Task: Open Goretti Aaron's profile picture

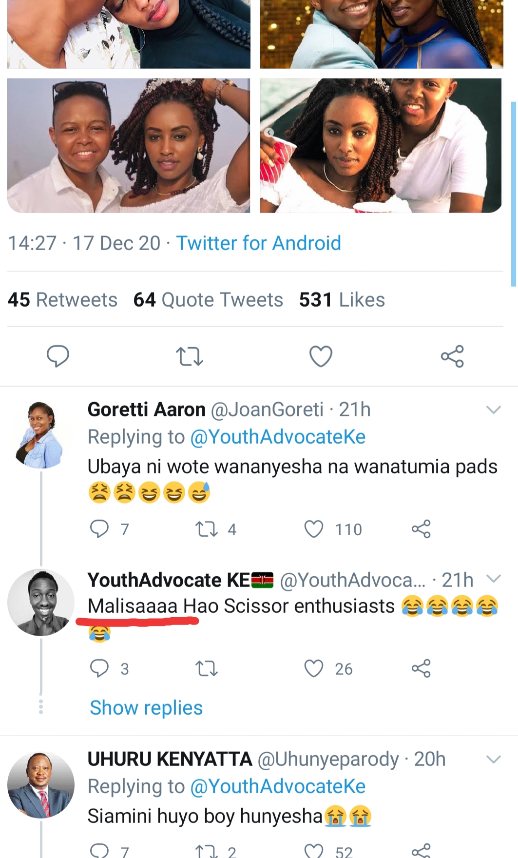Action: [x=40, y=434]
